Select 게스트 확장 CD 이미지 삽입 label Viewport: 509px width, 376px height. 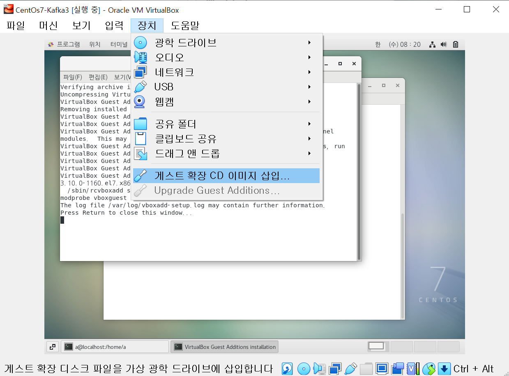point(222,176)
